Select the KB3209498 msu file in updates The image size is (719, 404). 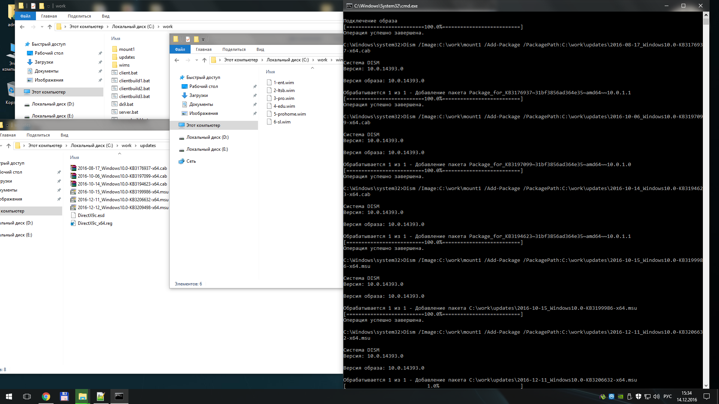119,208
